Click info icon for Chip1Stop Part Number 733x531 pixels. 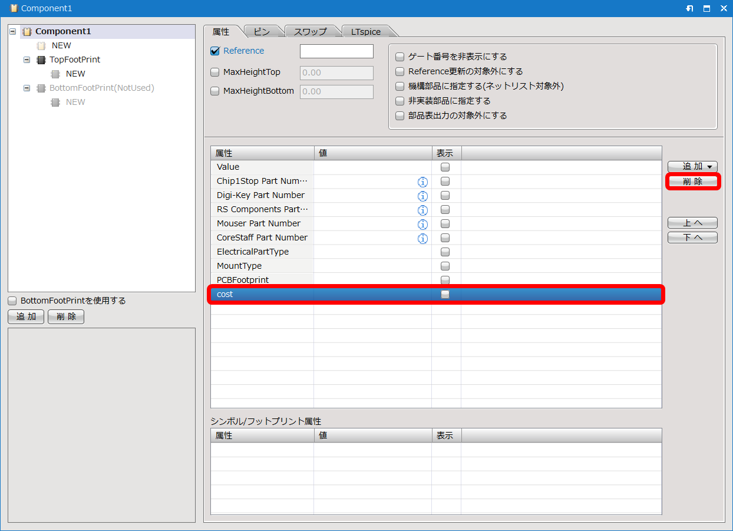click(x=422, y=182)
